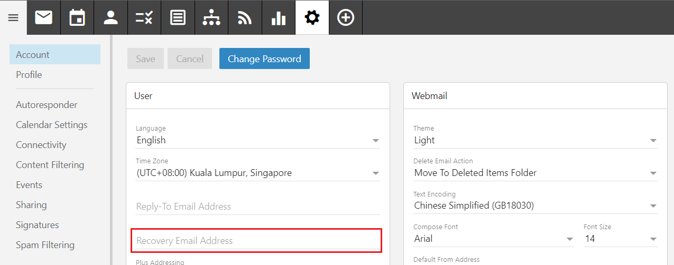Open the hamburger navigation menu
Viewport: 674px width, 265px height.
pos(13,18)
